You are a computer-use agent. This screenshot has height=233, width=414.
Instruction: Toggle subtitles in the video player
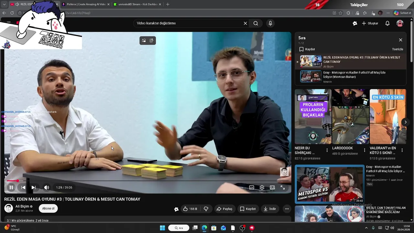pyautogui.click(x=252, y=187)
